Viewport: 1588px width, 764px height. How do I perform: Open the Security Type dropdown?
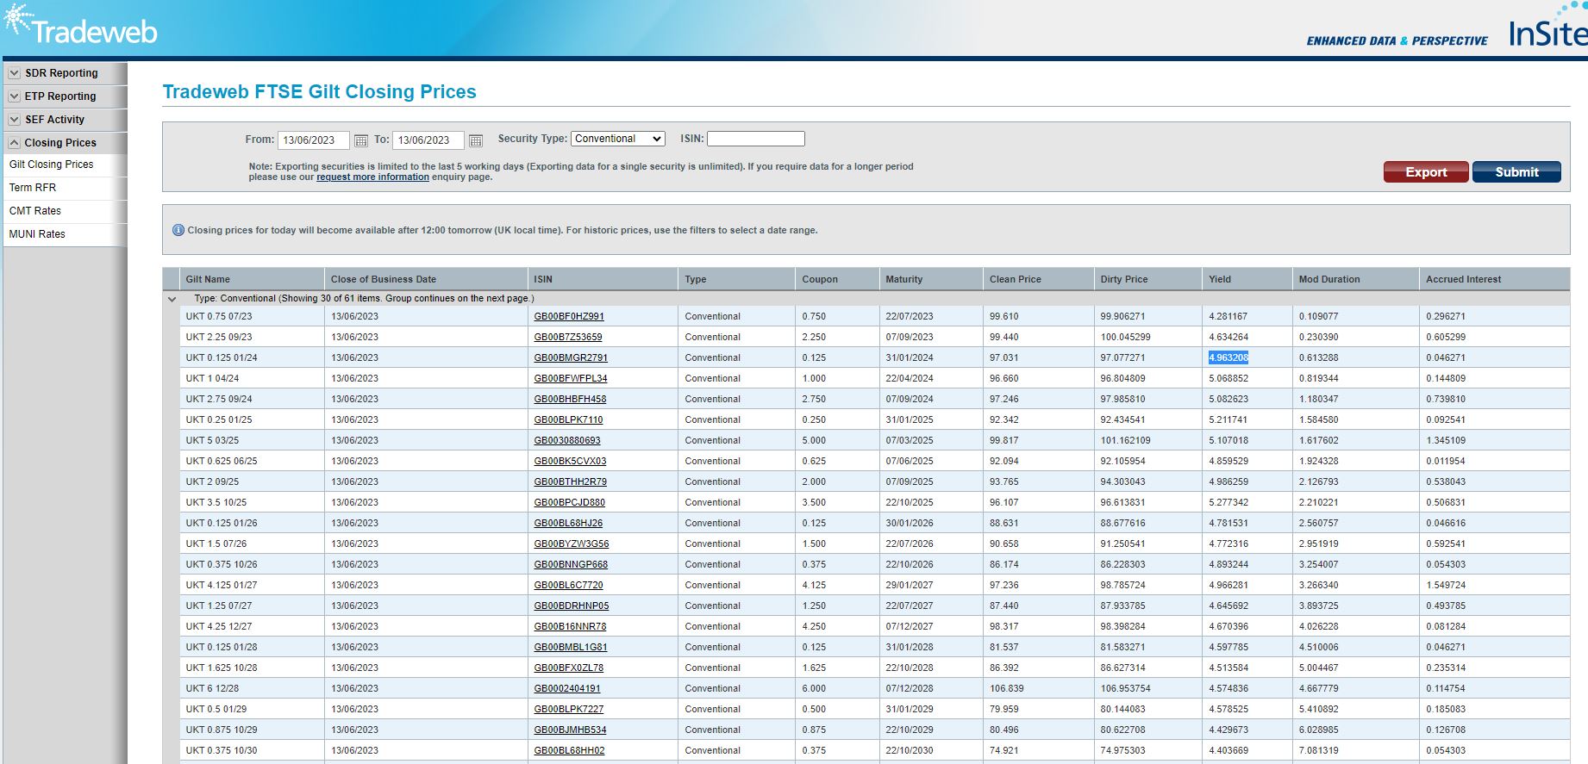tap(618, 139)
